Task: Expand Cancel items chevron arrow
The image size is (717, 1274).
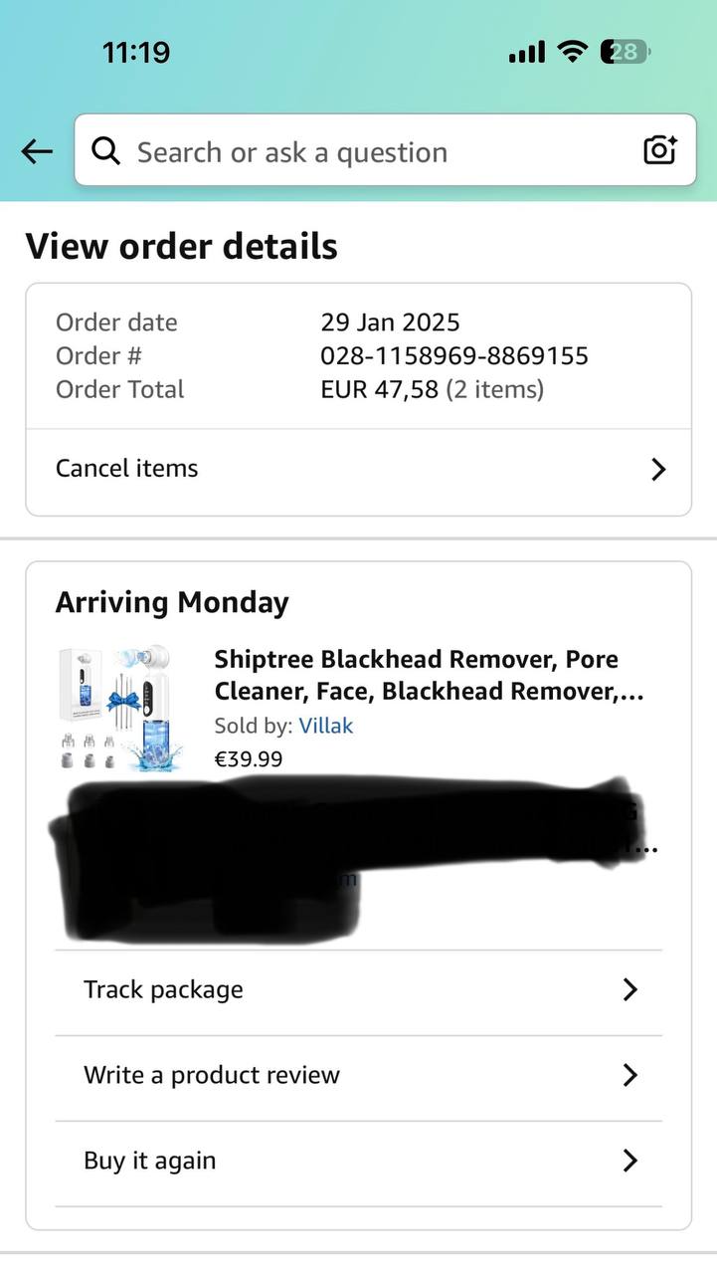Action: [657, 470]
